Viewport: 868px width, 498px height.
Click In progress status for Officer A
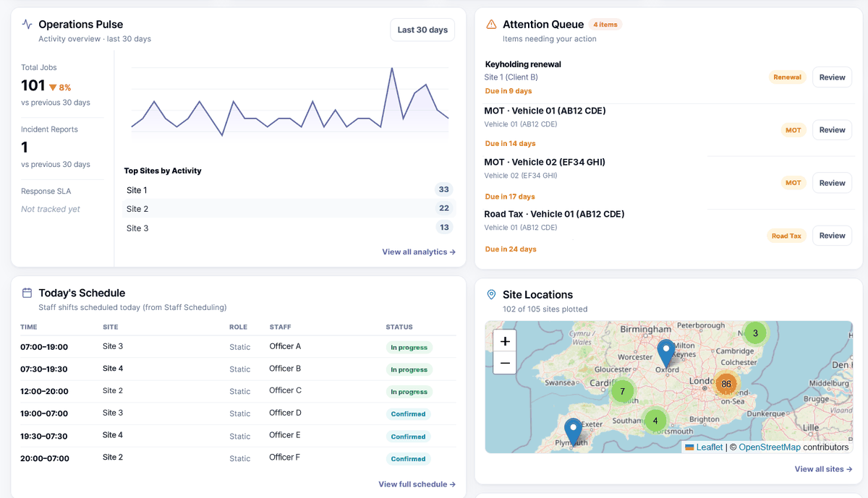(x=409, y=348)
